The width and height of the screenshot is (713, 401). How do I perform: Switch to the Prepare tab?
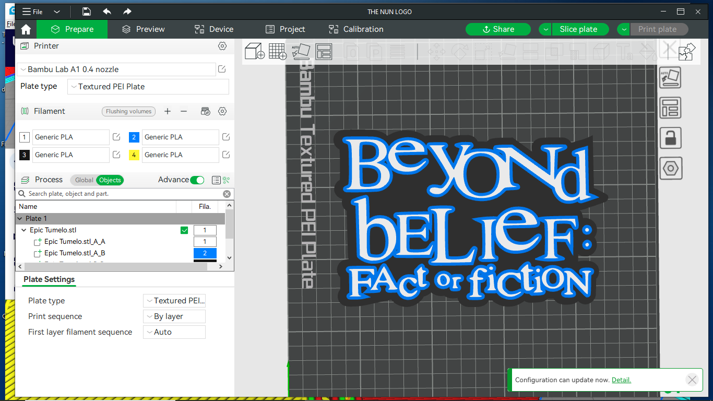pyautogui.click(x=72, y=29)
